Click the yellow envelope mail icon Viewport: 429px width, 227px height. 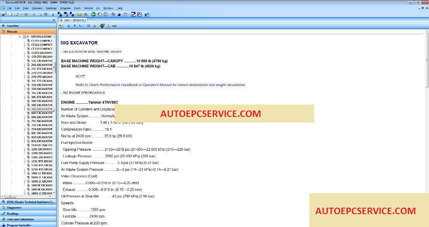80,15
